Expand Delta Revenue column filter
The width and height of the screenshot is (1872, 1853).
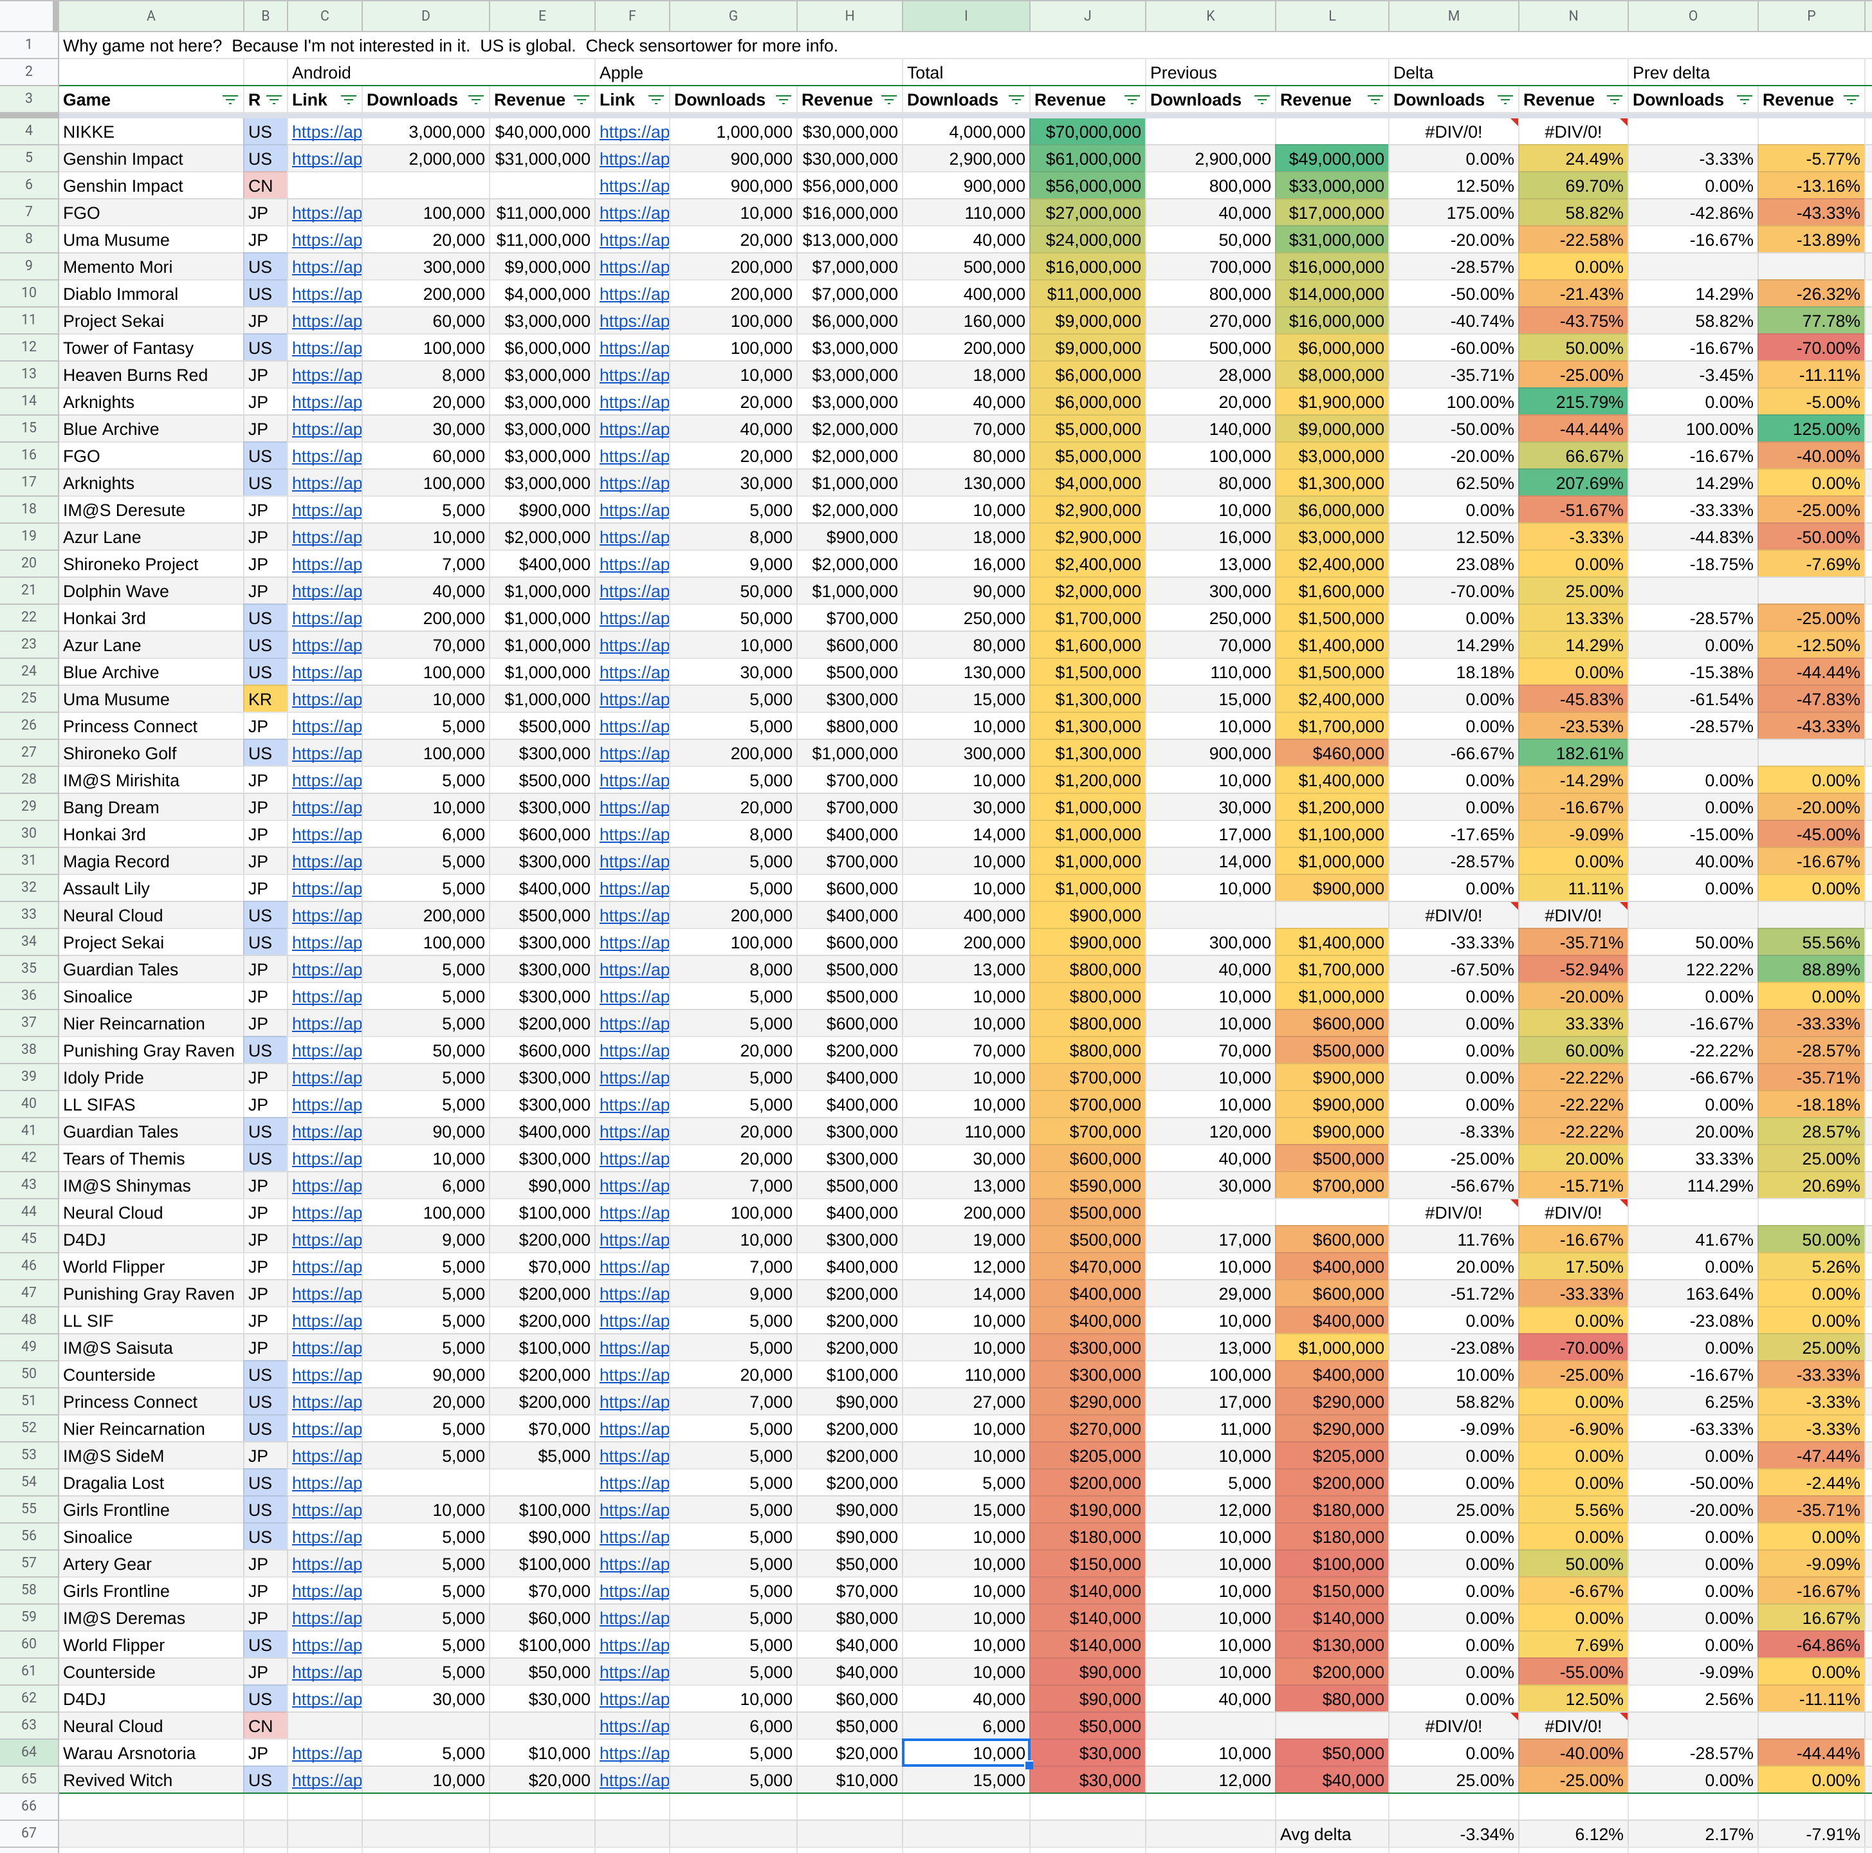coord(1614,100)
